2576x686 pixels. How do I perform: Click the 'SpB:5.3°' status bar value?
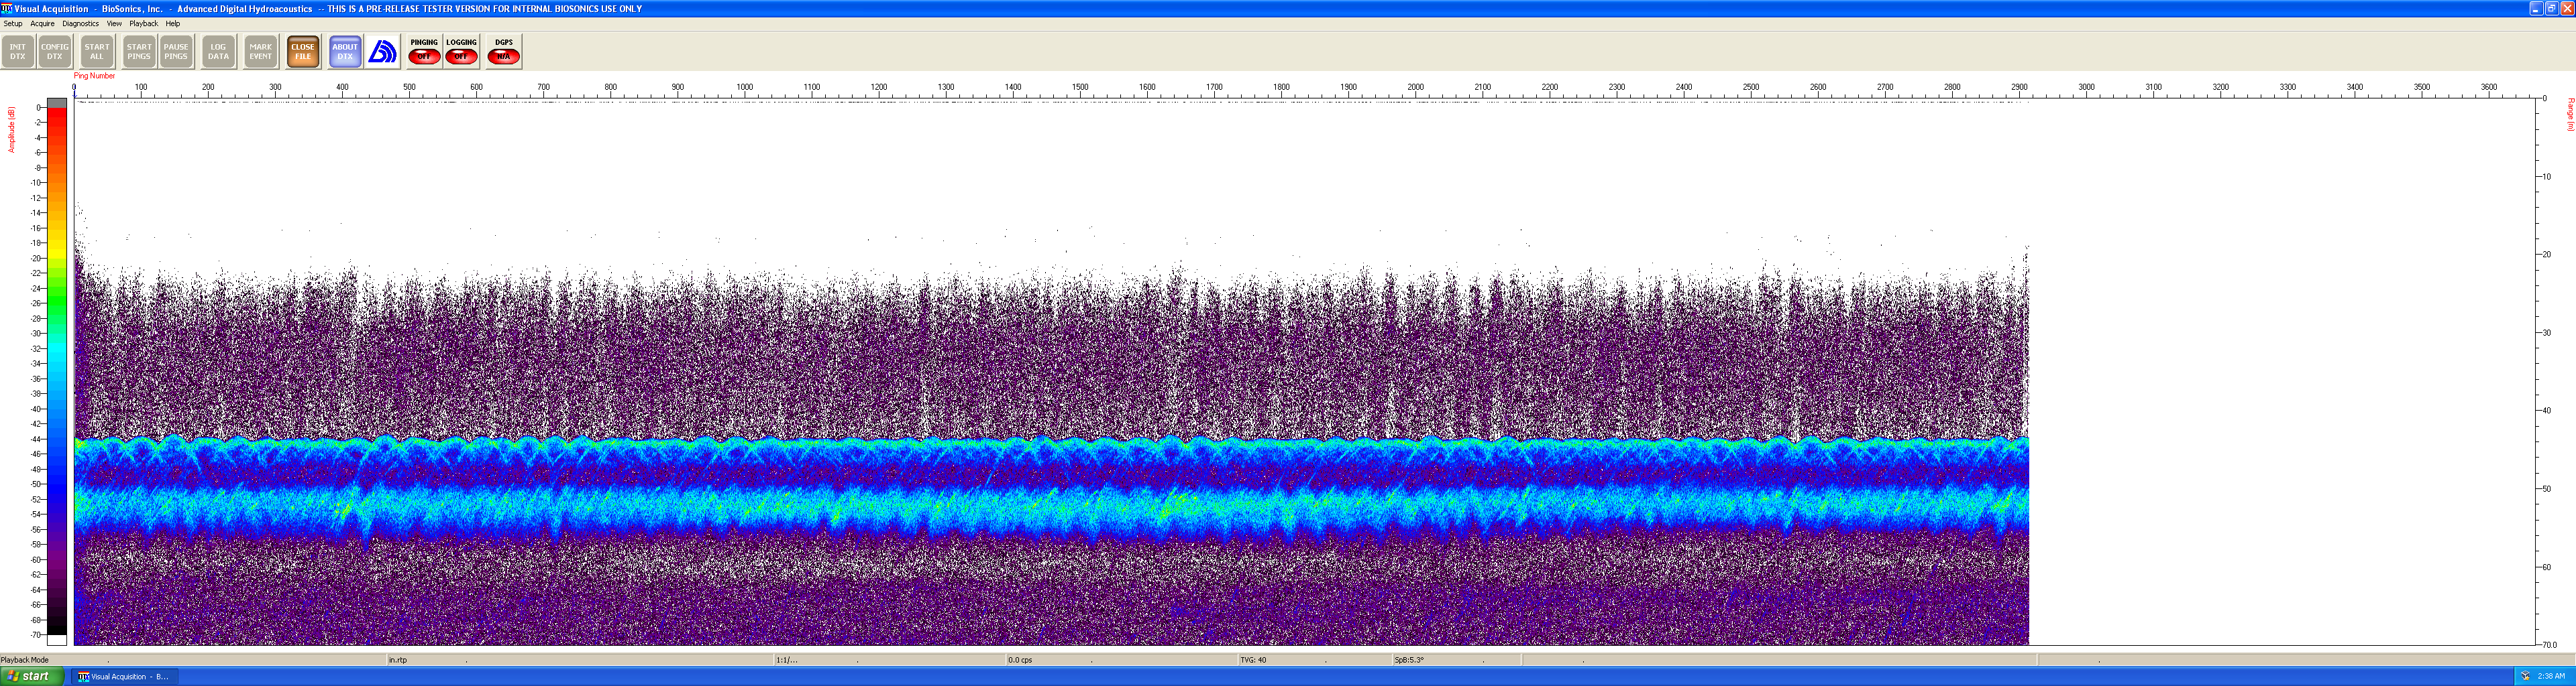[x=1409, y=660]
